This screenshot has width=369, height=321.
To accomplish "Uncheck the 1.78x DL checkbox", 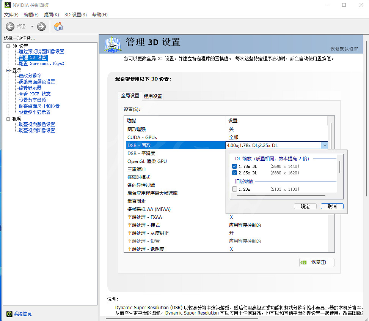I will pos(234,166).
